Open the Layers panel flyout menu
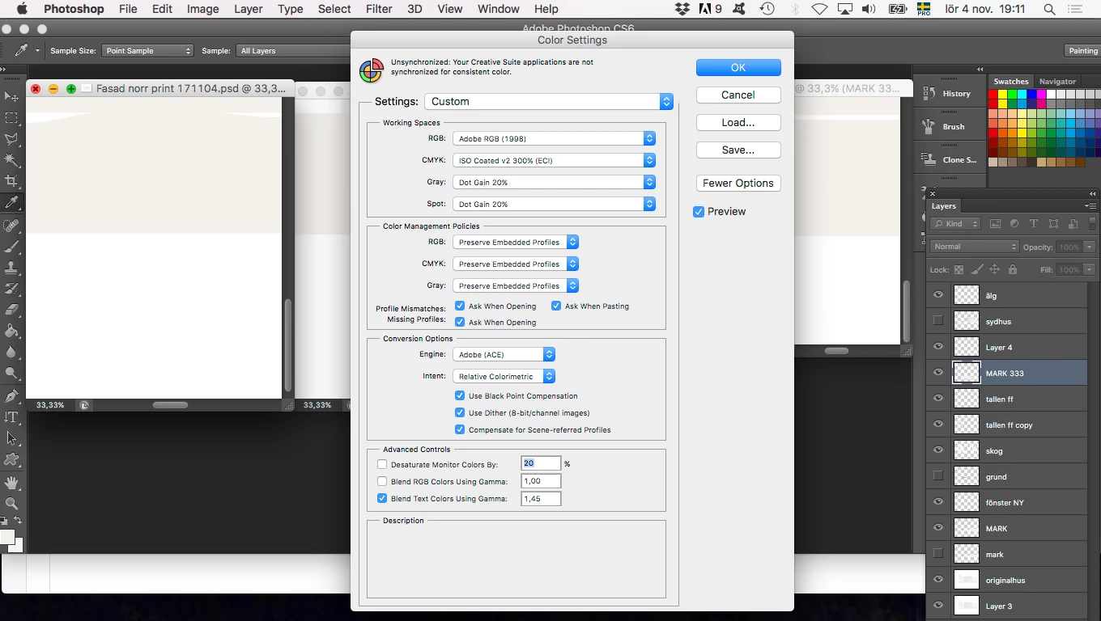 tap(1090, 206)
